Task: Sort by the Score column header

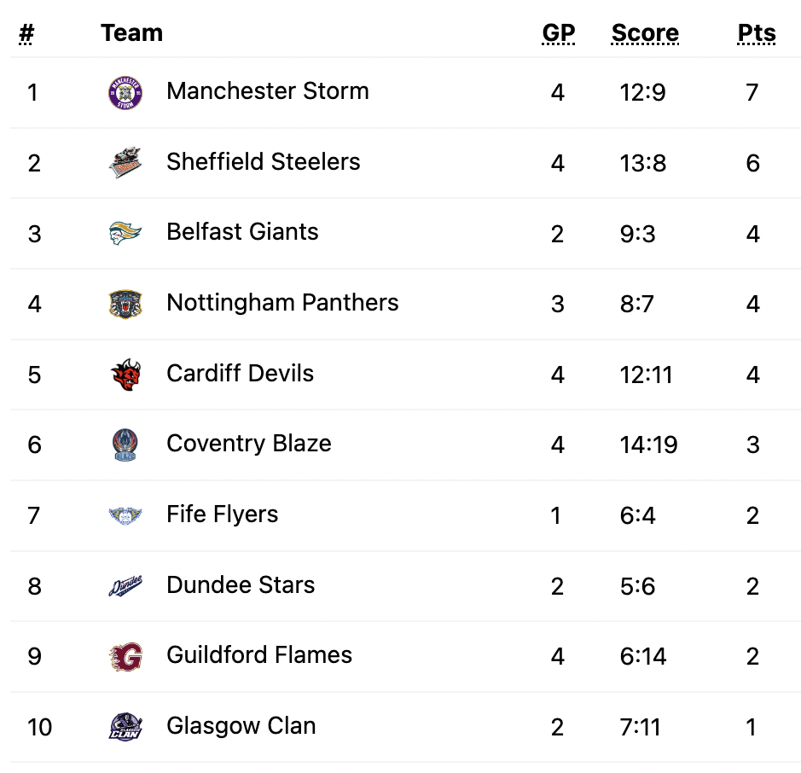Action: click(x=645, y=33)
